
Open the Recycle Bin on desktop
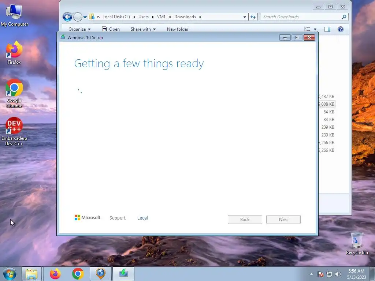click(357, 243)
